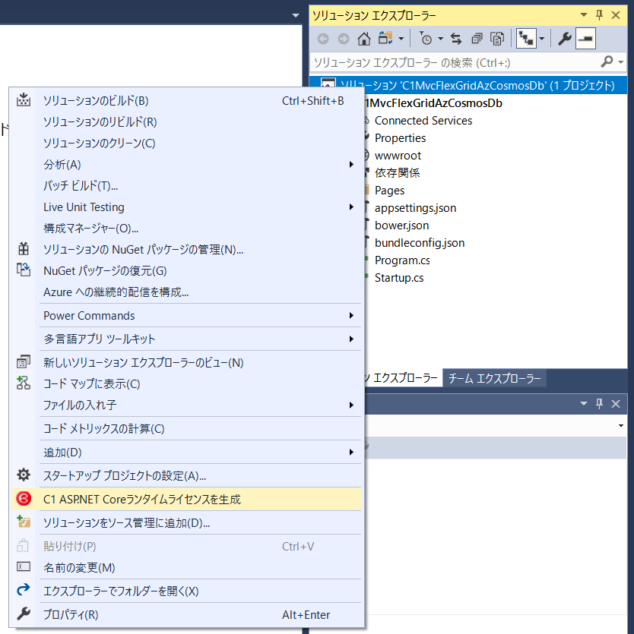Switch to チーム エクスプローラー tab
634x634 pixels.
coord(494,378)
